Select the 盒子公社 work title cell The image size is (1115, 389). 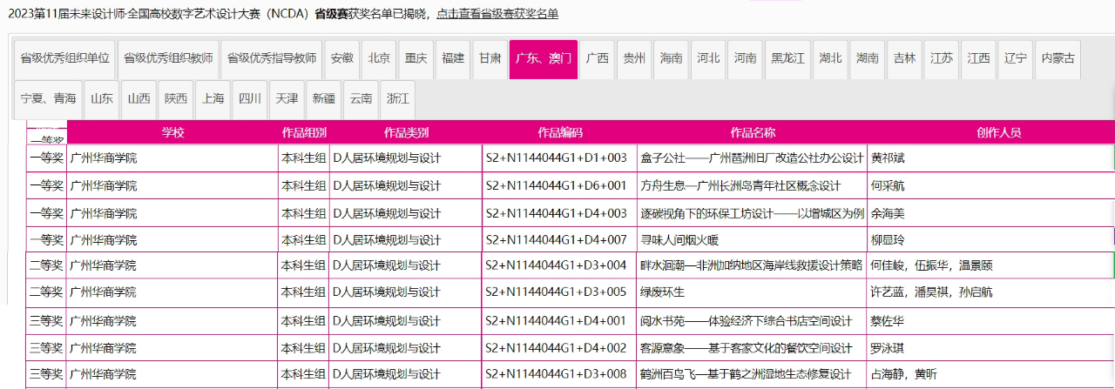[x=751, y=158]
